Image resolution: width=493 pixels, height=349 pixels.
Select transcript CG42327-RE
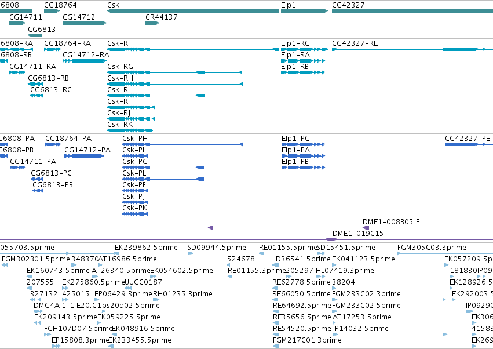(355, 43)
